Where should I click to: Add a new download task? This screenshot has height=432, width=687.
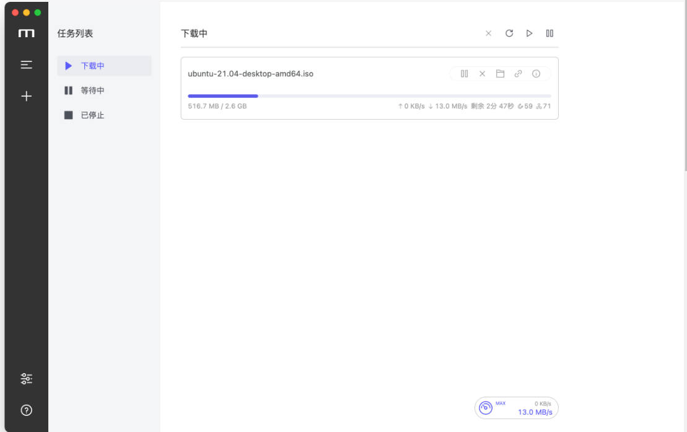(x=26, y=96)
